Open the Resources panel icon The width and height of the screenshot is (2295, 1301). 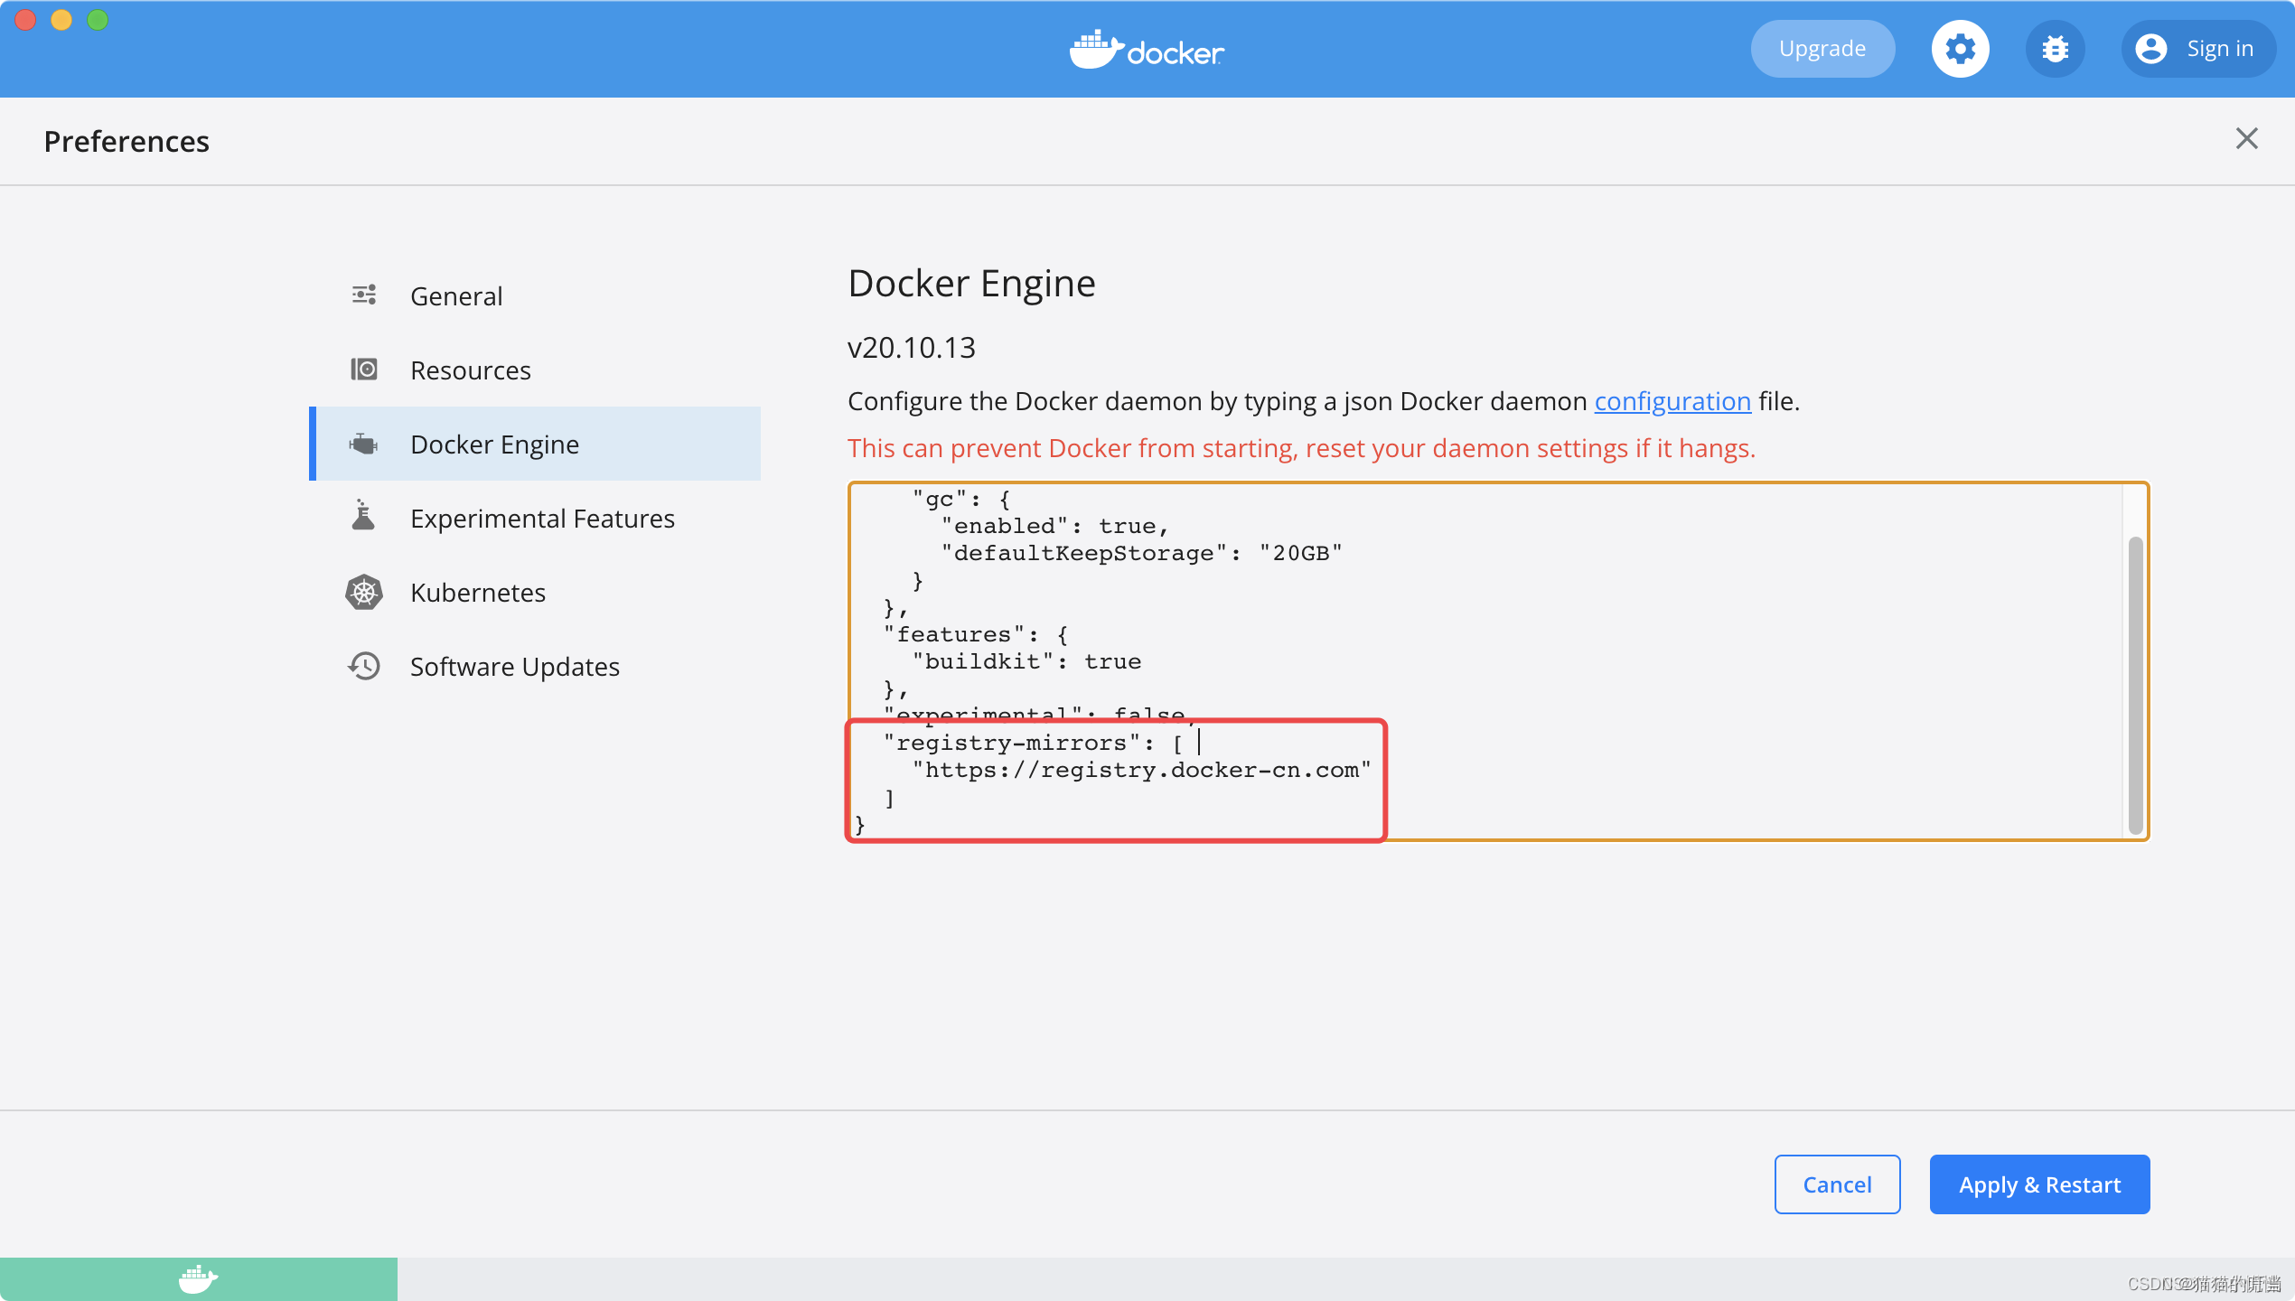tap(364, 369)
